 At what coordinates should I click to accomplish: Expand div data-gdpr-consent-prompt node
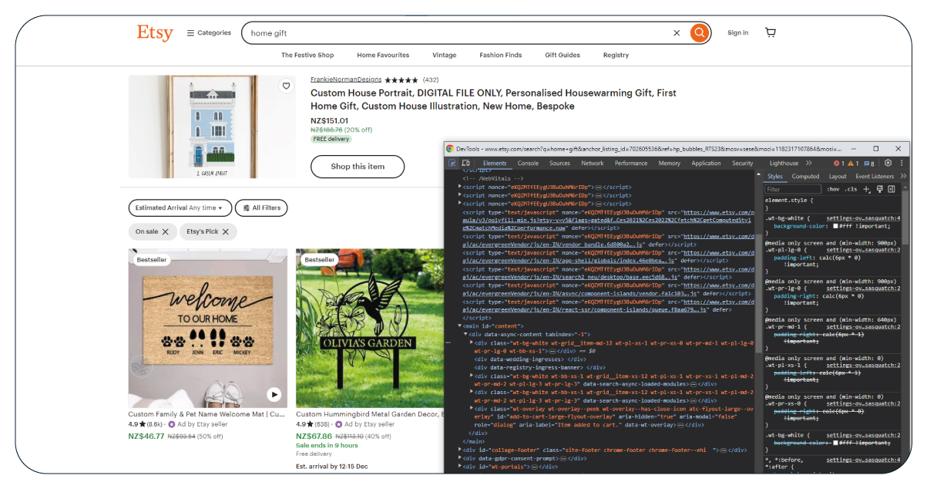[460, 458]
